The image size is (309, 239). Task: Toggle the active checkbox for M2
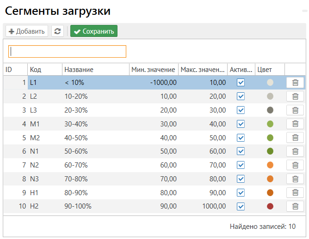(x=241, y=137)
